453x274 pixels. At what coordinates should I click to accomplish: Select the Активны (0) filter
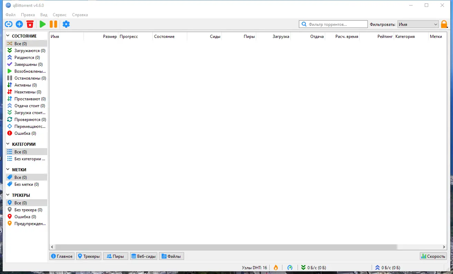point(27,85)
